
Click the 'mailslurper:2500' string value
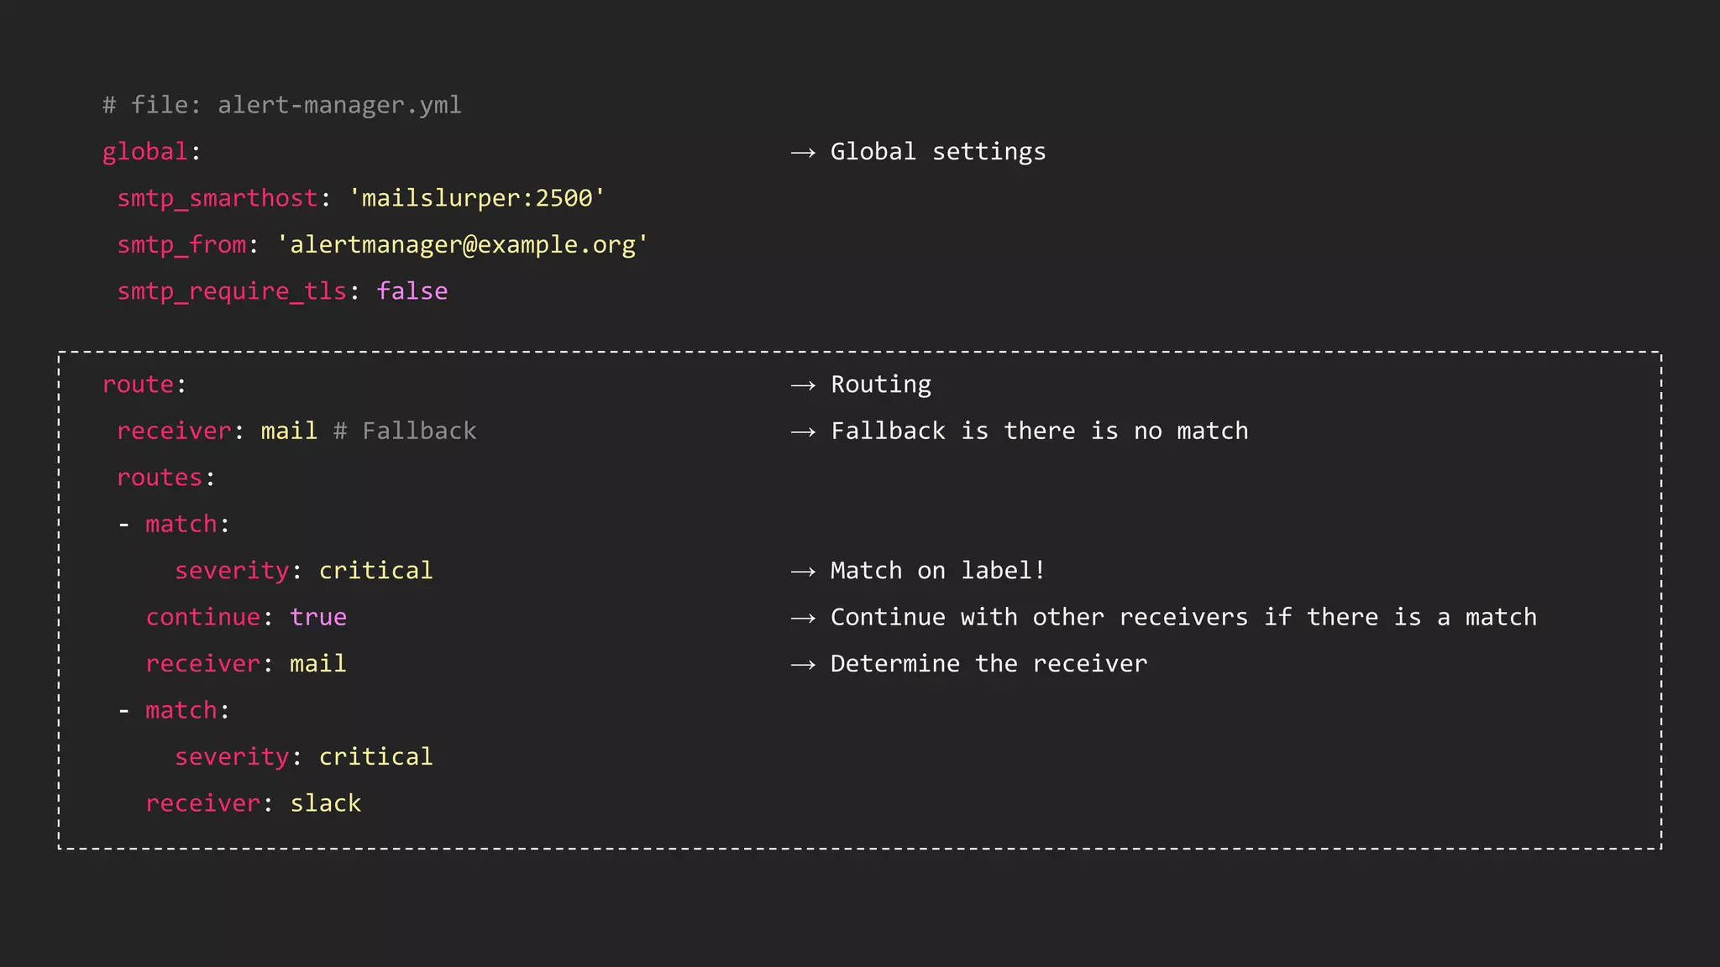476,198
